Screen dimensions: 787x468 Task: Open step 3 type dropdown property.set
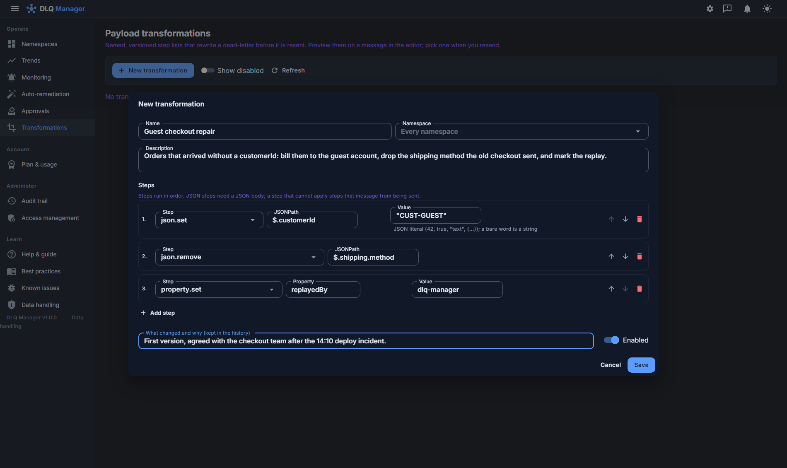pos(219,289)
